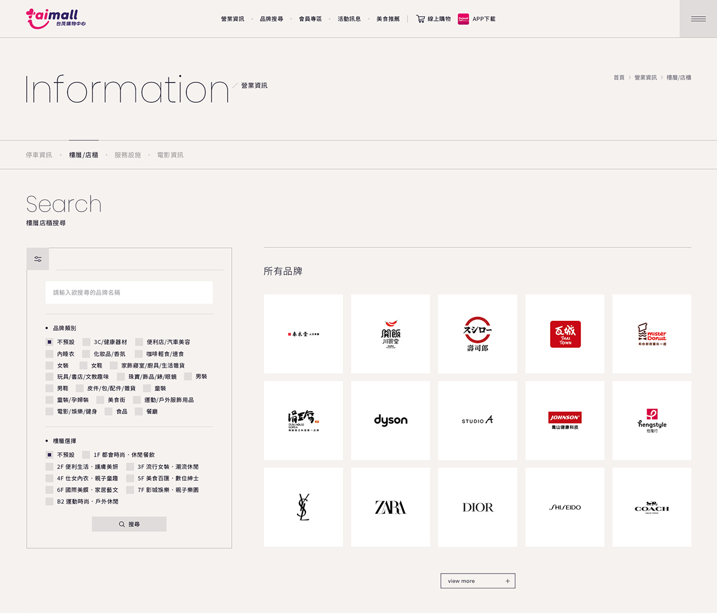Open the 開飯川食堂 brand logo tile
The image size is (717, 613).
[x=390, y=333]
